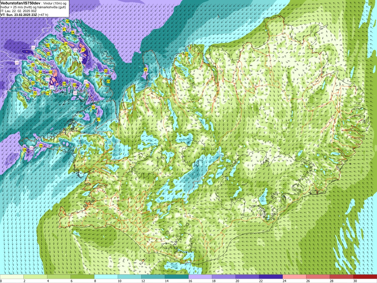Click the yellow gust label 43
Screen dimensions: 377x283
(x=51, y=72)
